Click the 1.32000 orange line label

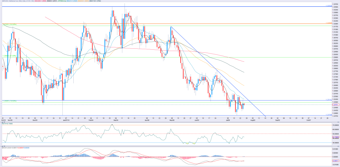[x=329, y=23]
